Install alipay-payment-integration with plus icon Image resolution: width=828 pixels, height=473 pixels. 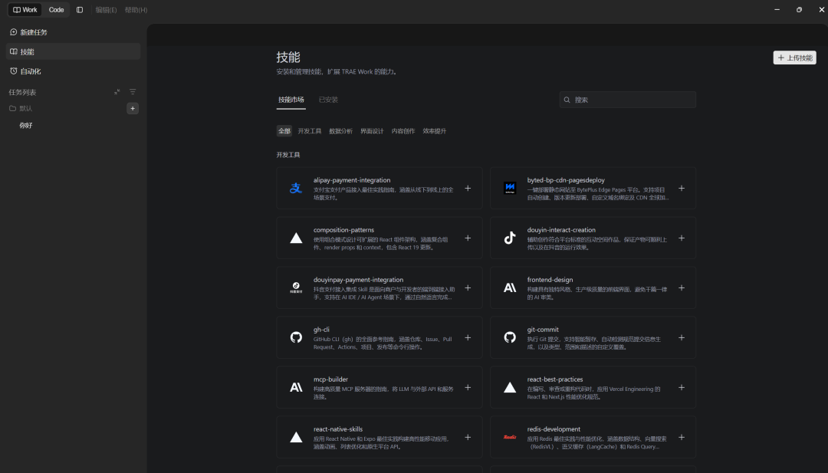(468, 189)
